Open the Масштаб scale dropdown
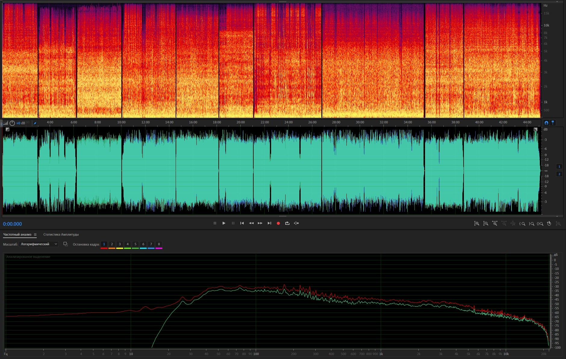The image size is (566, 359). (x=39, y=244)
